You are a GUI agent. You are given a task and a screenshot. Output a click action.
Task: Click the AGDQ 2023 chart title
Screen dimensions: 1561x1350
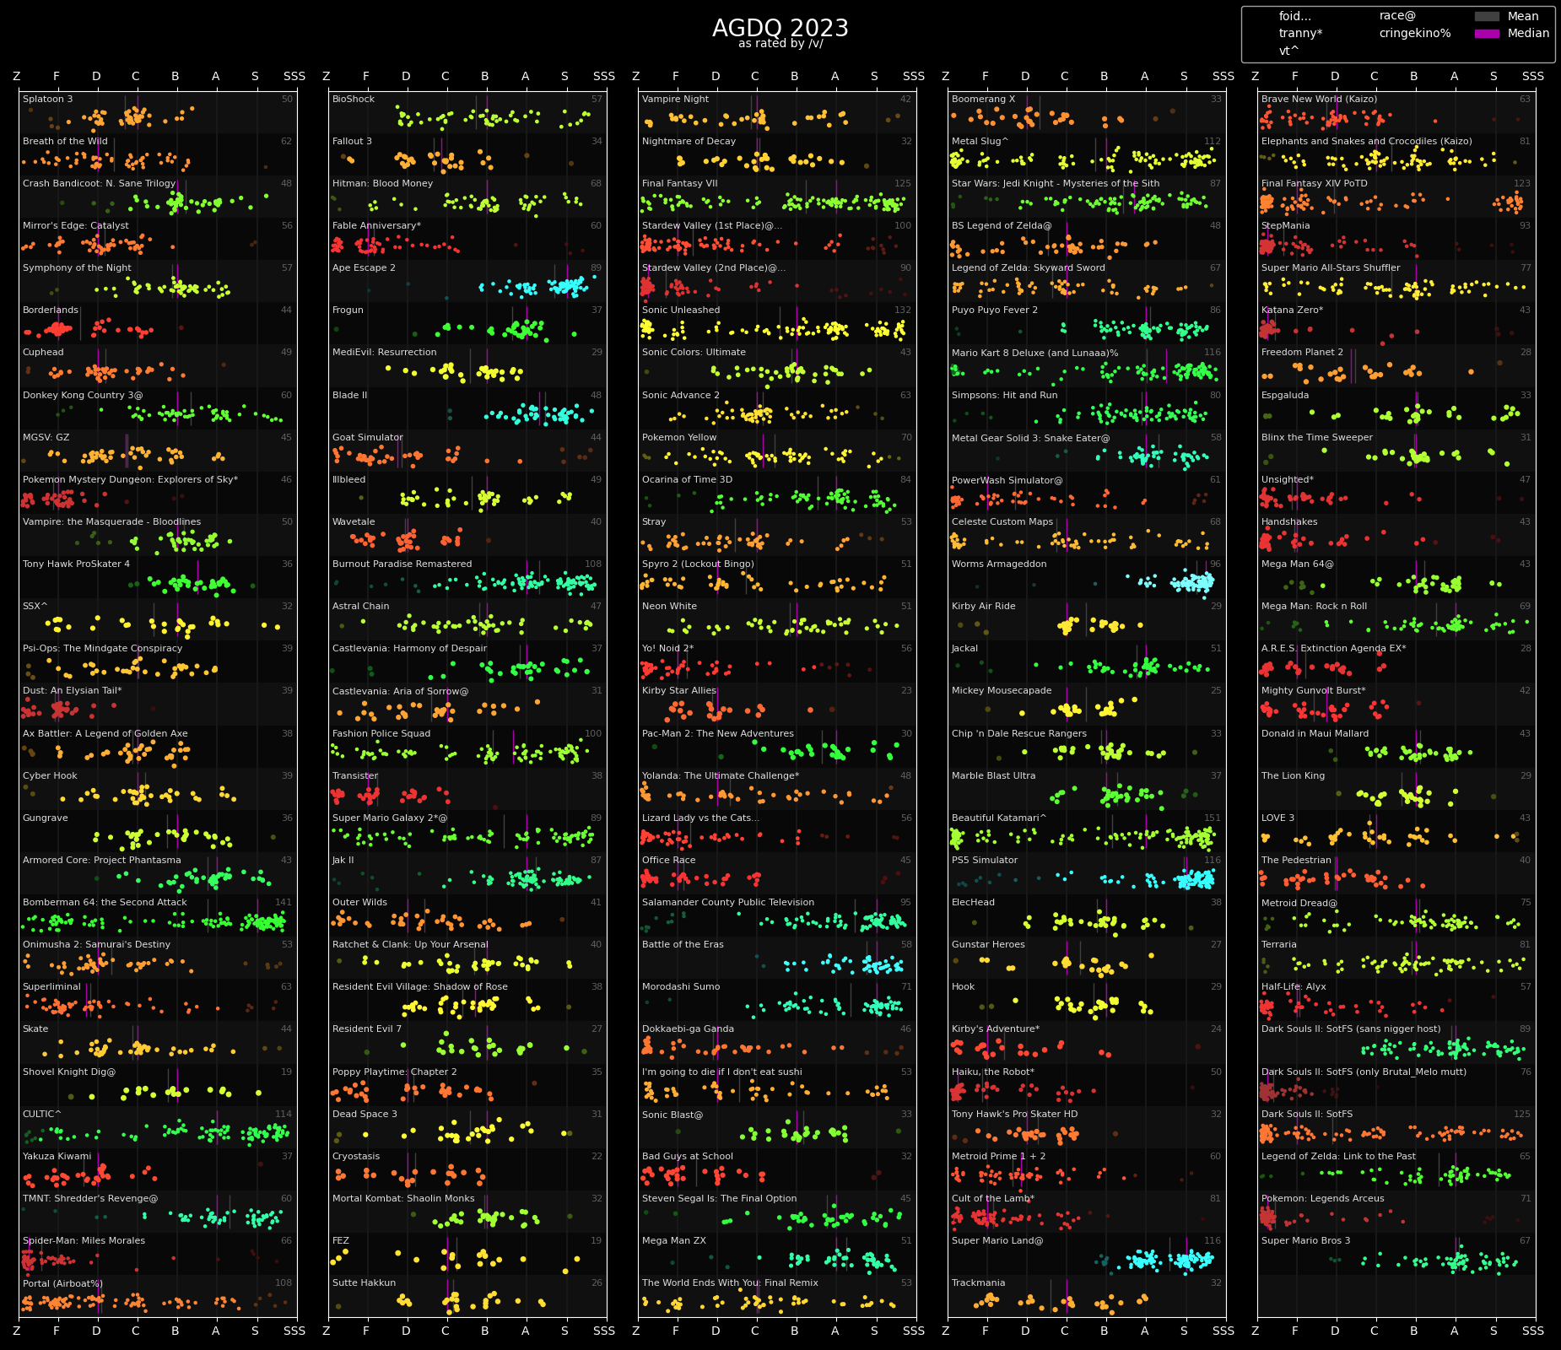(x=780, y=28)
